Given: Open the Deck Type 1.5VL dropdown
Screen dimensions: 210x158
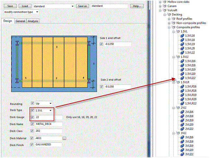Looking at the screenshot, I should [x=50, y=110].
